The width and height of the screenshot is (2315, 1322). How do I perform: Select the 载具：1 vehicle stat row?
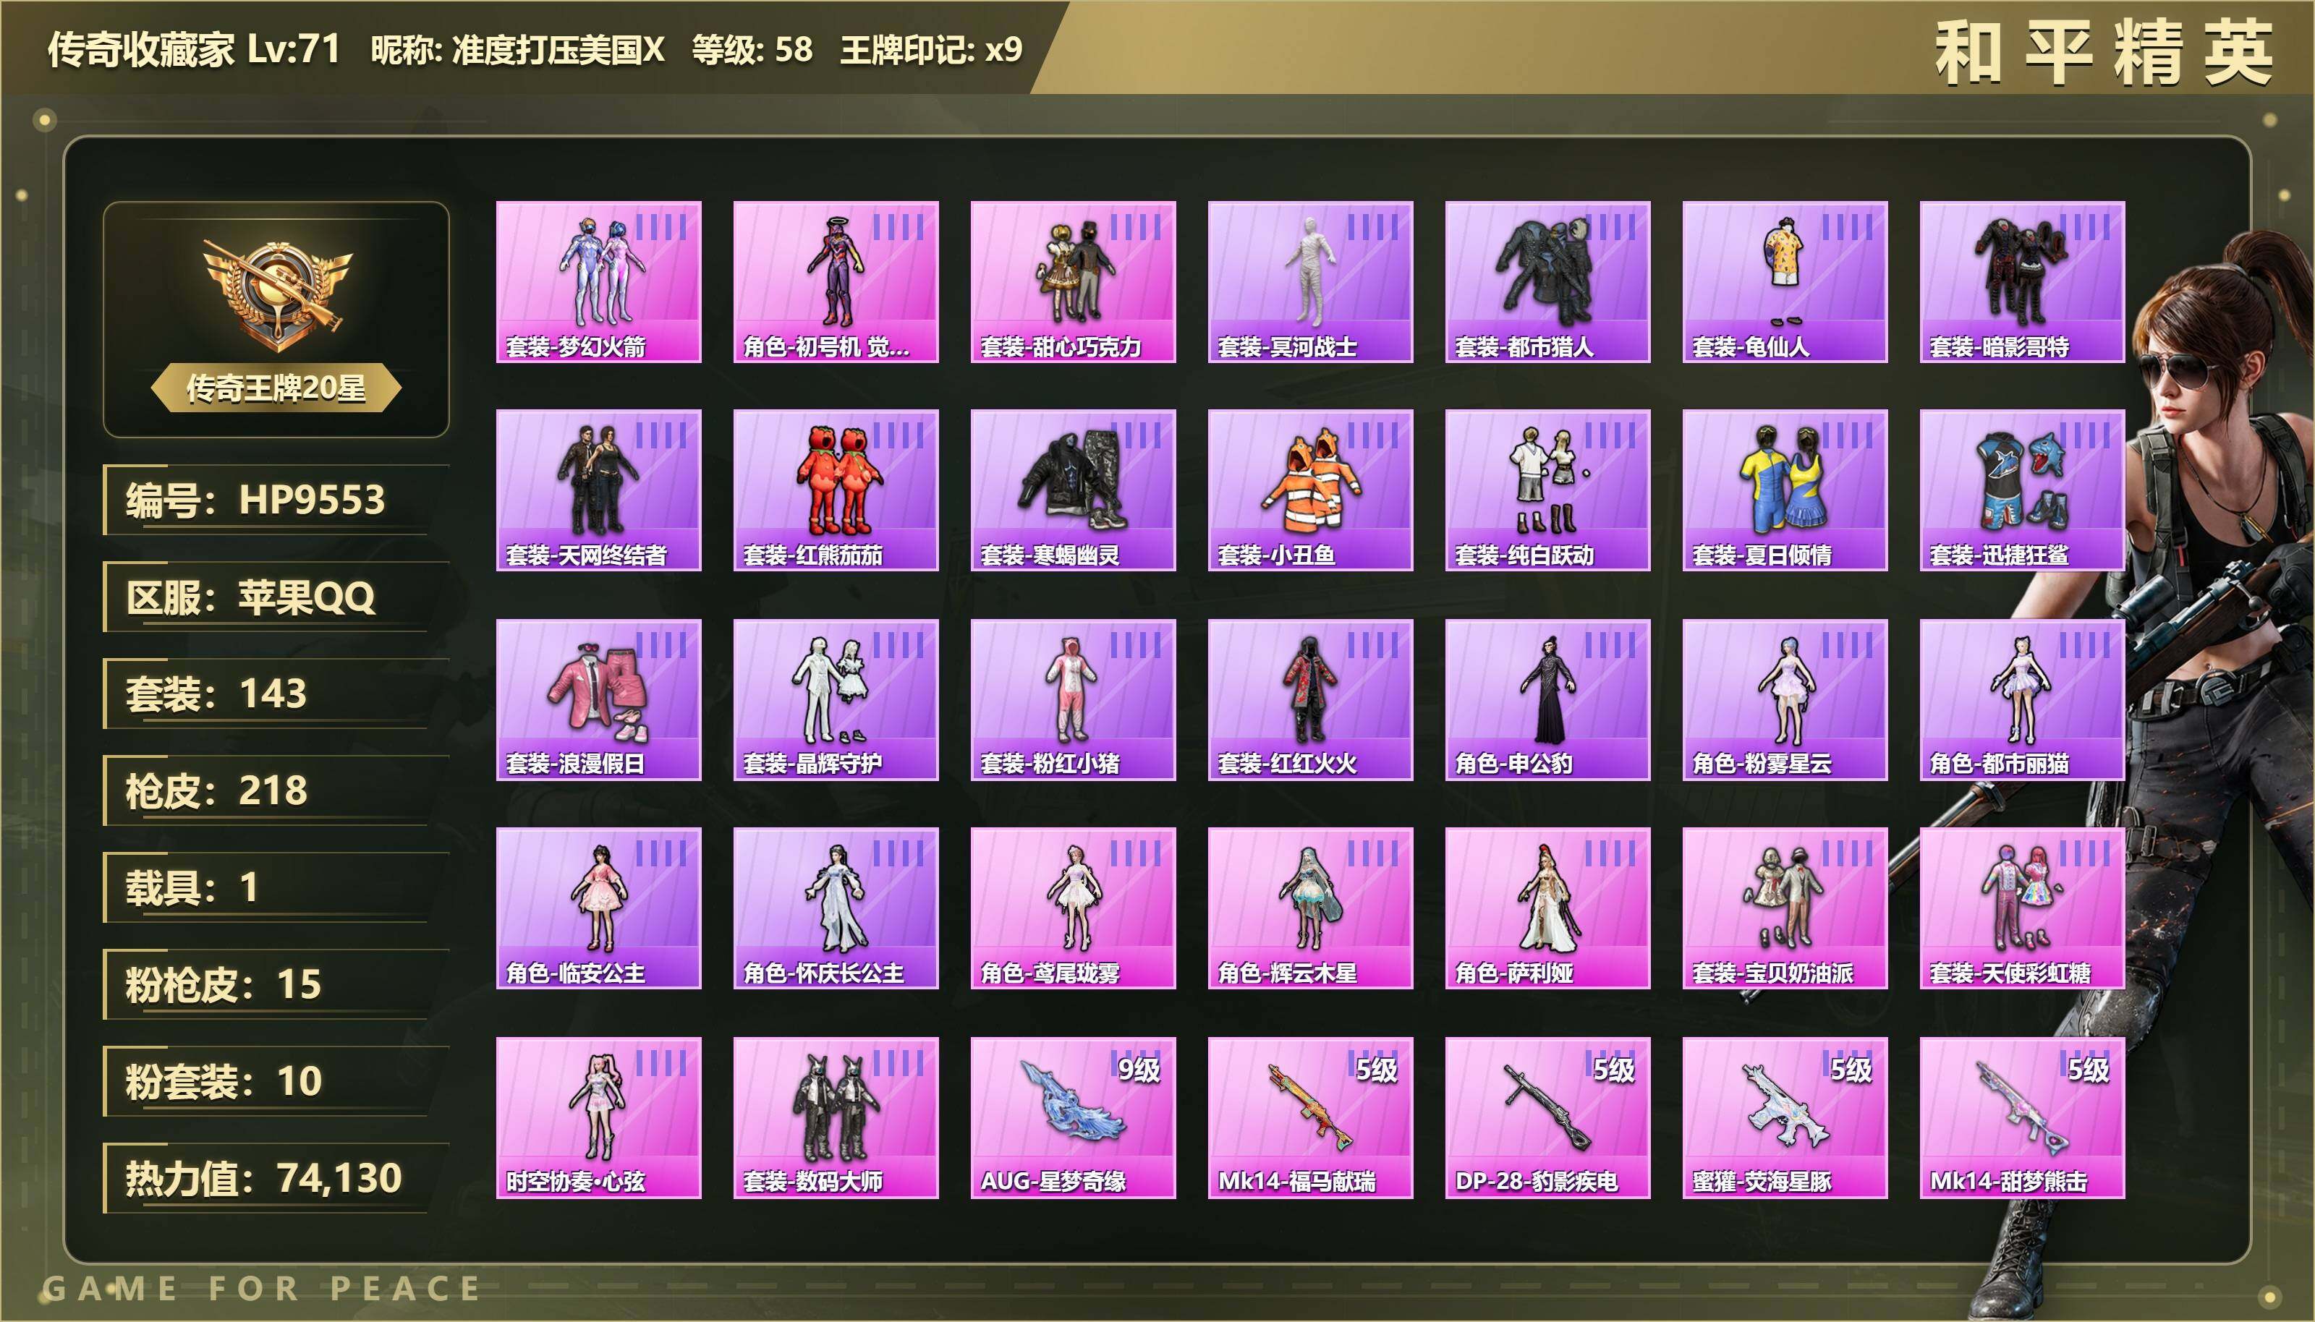[x=276, y=887]
